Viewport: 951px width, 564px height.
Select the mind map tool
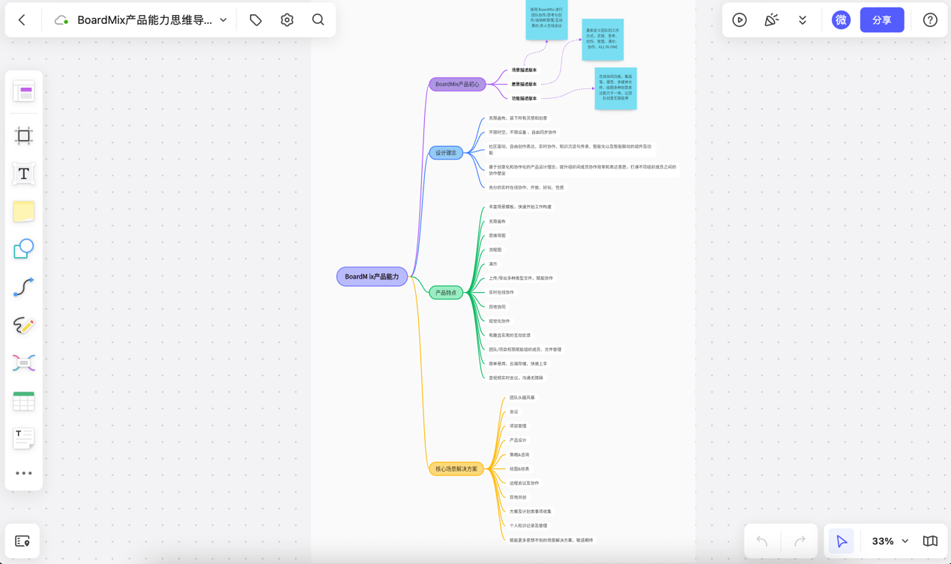coord(23,363)
